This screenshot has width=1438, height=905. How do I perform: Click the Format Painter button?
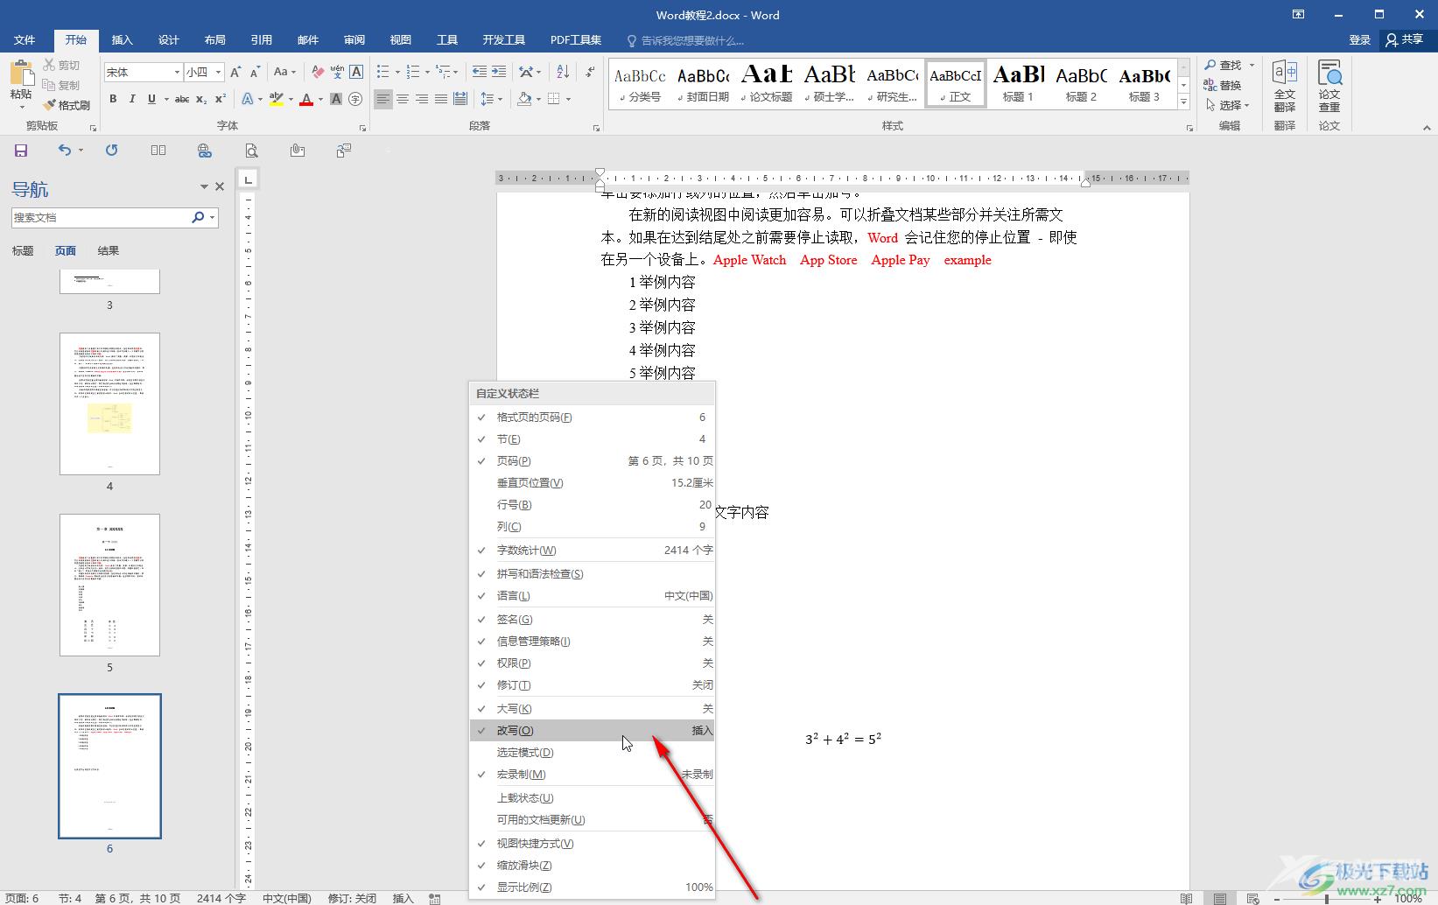(67, 105)
